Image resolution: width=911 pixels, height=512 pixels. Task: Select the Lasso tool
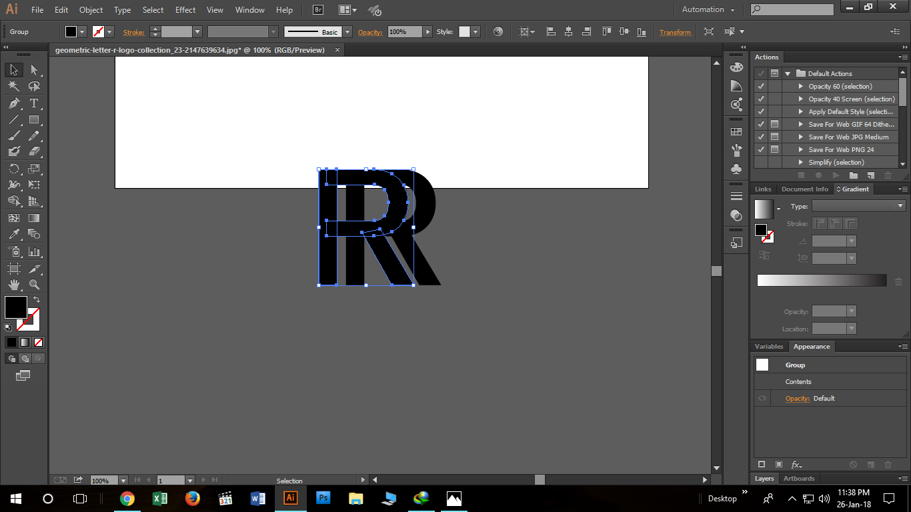tap(34, 87)
